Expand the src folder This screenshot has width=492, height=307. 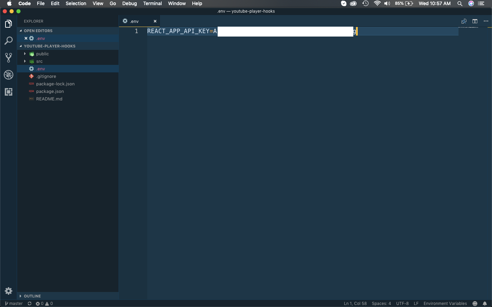pos(25,61)
